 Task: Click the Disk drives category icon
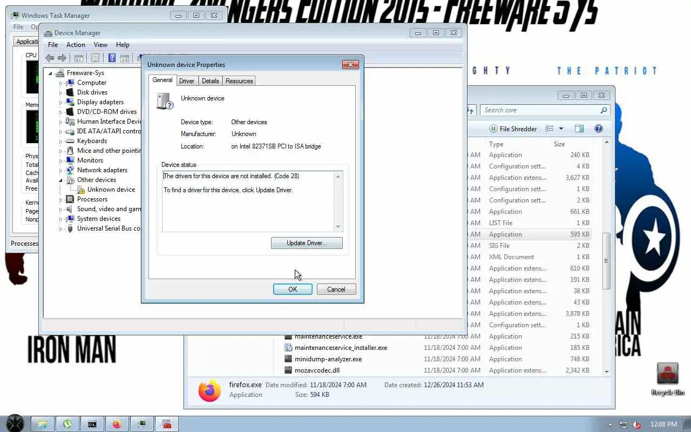coord(70,92)
